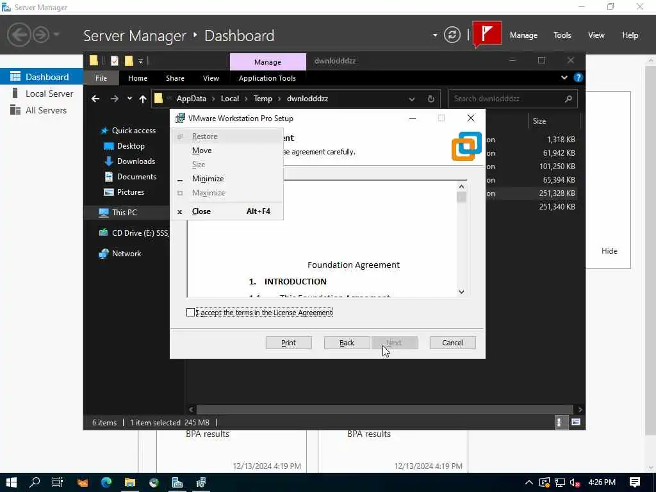Viewport: 656px width, 492px height.
Task: Open the View ribbon tab in Explorer
Action: 211,78
